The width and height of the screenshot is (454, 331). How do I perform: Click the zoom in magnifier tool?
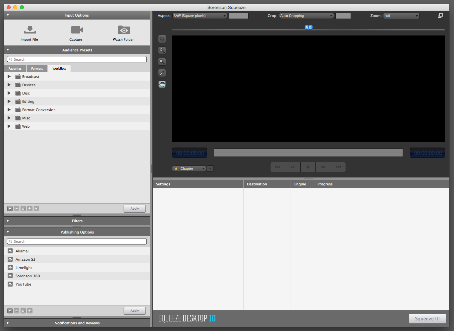click(162, 50)
